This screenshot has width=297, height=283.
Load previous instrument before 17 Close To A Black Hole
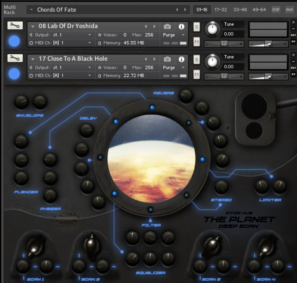(146, 59)
